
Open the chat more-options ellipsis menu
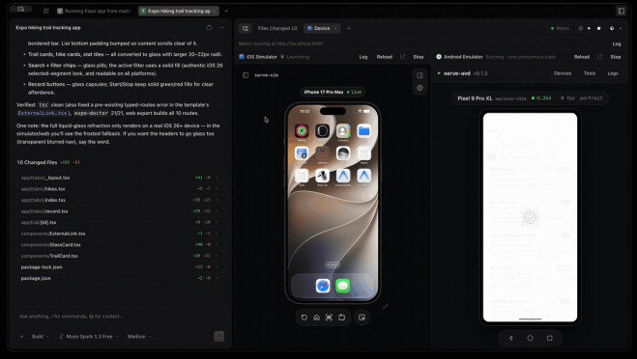tap(221, 28)
